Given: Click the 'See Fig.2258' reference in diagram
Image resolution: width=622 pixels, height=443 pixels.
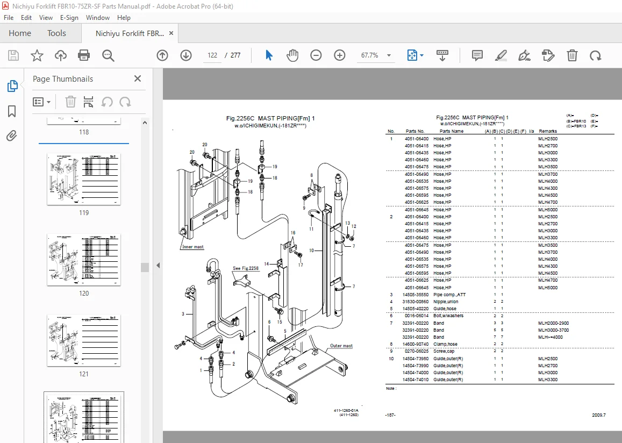Looking at the screenshot, I should click(245, 268).
